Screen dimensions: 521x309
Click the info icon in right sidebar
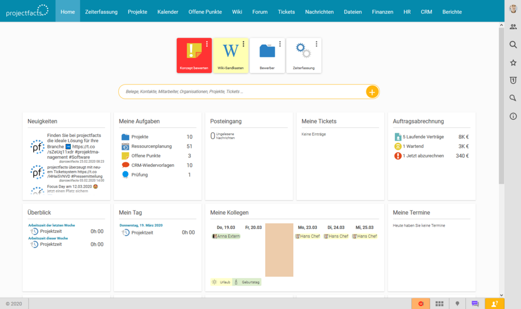[x=513, y=116]
